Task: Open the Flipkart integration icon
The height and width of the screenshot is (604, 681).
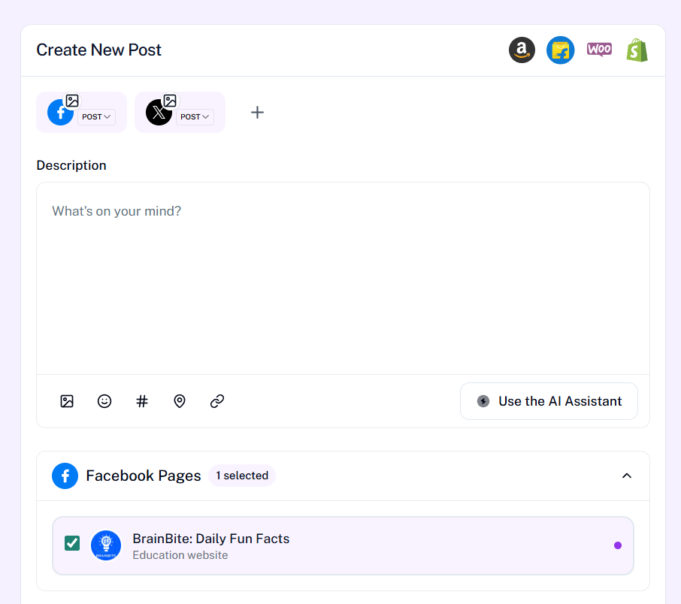Action: [560, 50]
